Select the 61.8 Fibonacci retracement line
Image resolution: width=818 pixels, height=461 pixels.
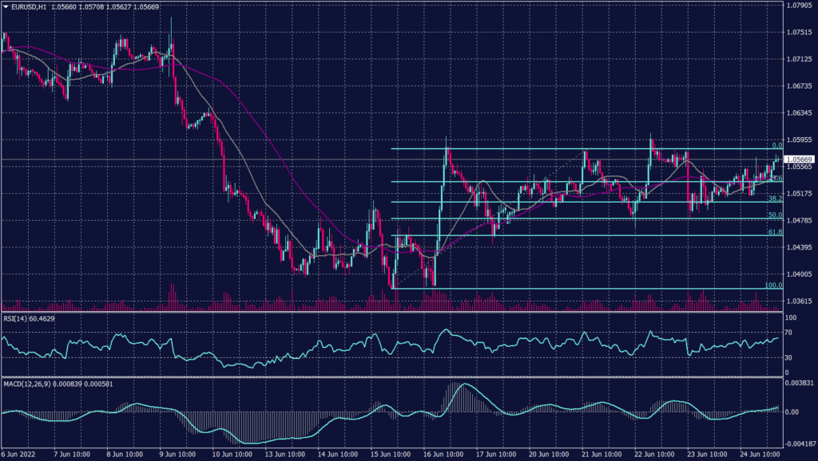click(x=773, y=231)
